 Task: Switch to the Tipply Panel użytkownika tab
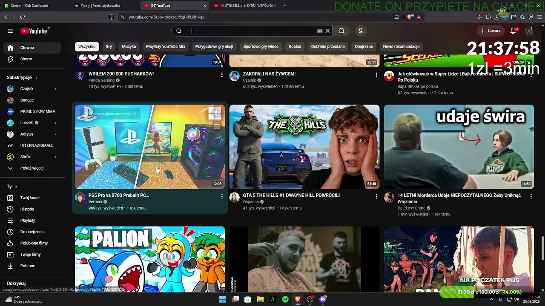coord(104,6)
